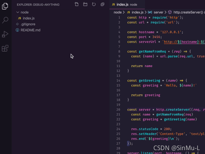Click the server breadcrumb segment

click(x=158, y=12)
